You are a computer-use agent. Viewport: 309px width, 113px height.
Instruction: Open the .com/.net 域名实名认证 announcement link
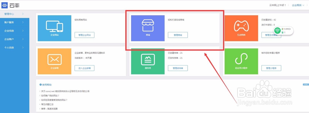point(65,91)
